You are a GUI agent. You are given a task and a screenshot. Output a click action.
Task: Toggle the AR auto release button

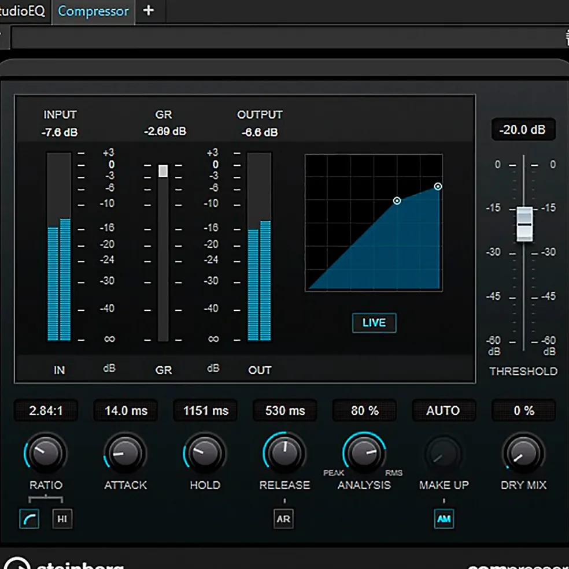[283, 519]
